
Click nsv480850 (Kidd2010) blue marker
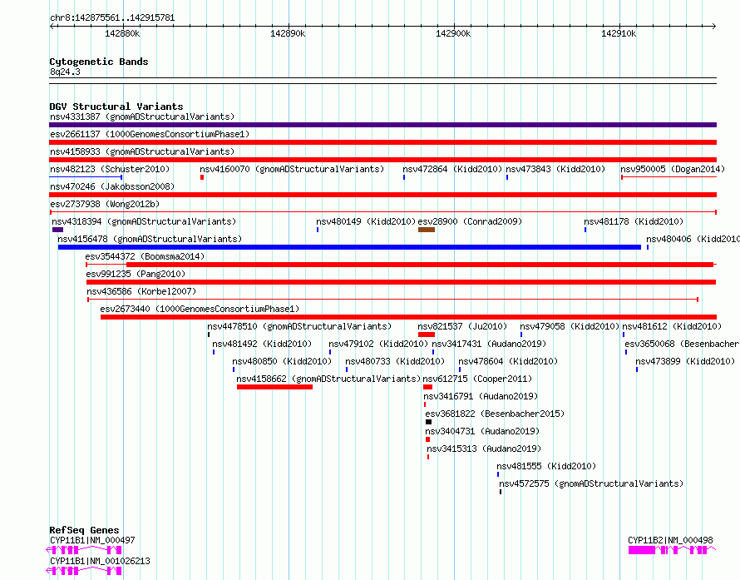coord(233,369)
